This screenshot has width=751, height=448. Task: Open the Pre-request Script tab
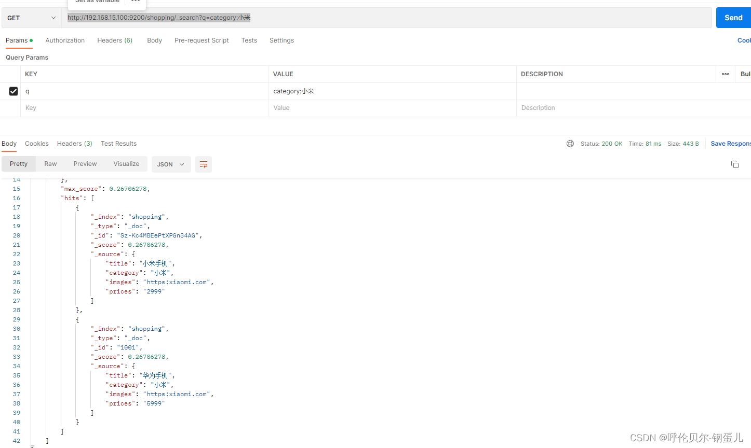[202, 40]
